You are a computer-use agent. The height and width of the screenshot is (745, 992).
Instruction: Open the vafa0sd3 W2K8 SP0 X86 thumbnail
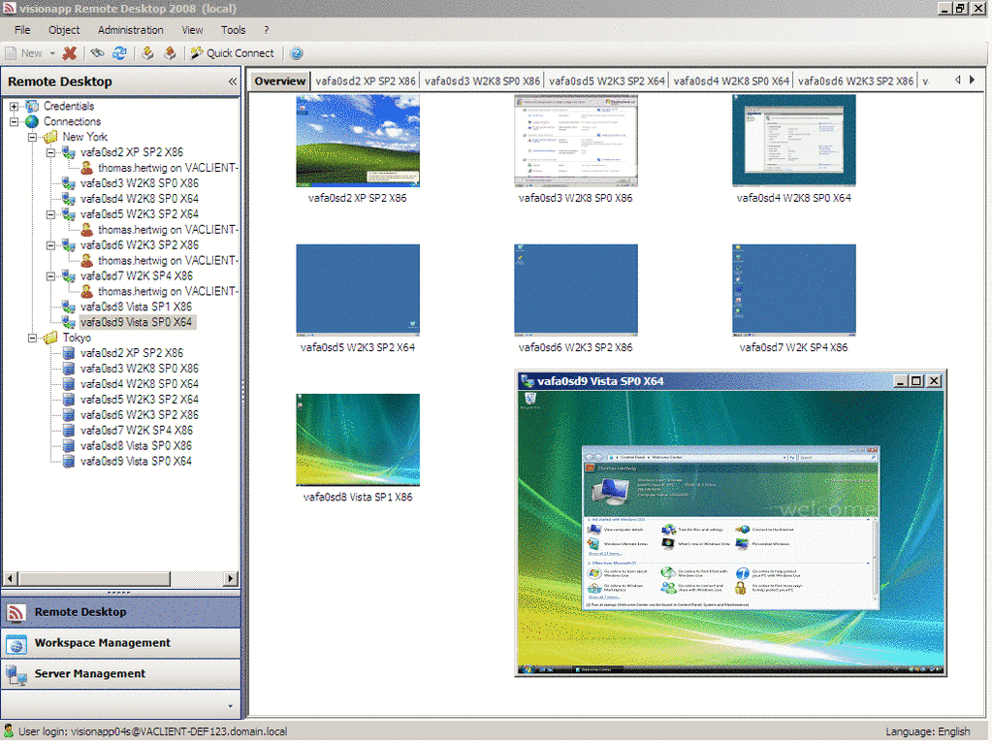576,141
